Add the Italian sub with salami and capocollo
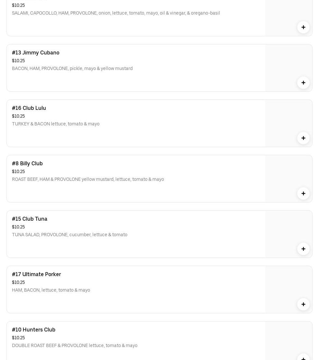The image size is (319, 360). coord(303,27)
